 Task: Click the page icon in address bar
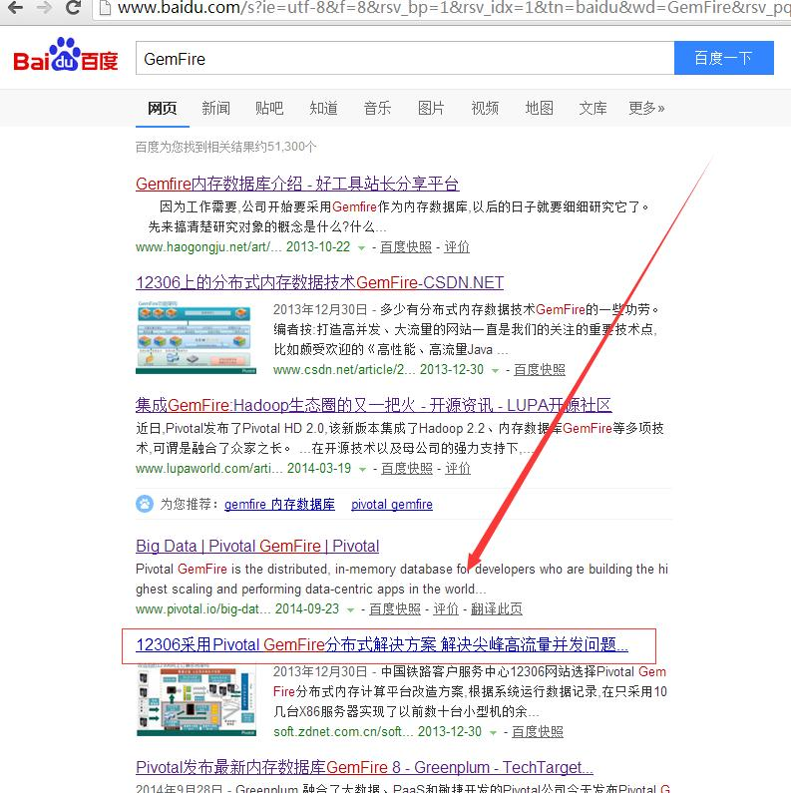(105, 8)
